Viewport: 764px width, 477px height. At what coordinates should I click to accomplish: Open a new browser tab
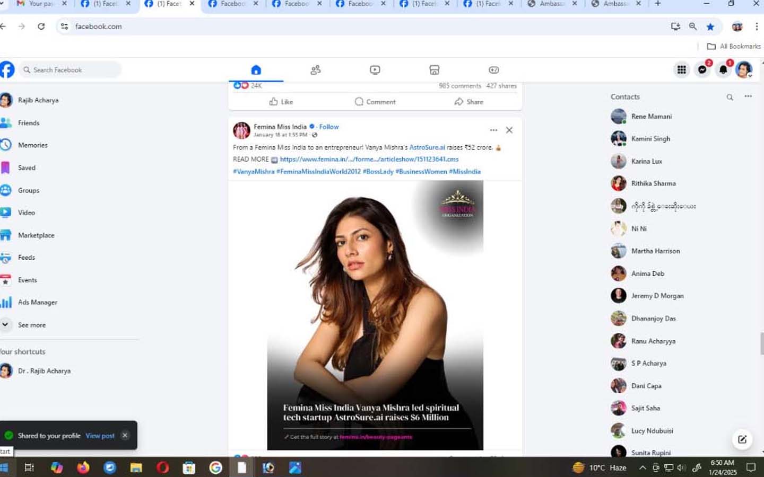pyautogui.click(x=658, y=4)
